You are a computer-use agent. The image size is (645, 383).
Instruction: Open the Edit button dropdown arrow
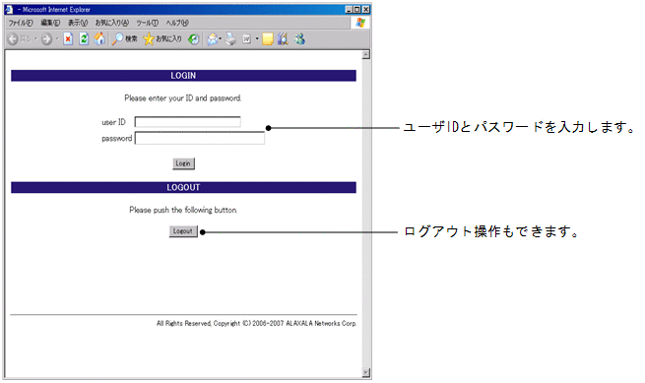coord(257,39)
